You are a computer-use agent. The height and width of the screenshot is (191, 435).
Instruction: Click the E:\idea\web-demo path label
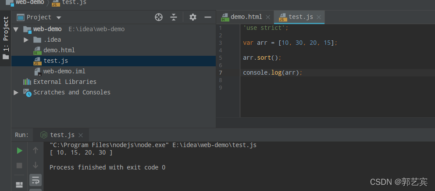pyautogui.click(x=96, y=29)
